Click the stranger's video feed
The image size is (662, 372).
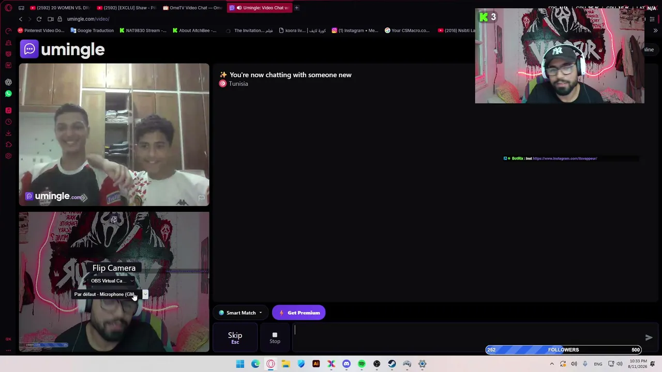(x=114, y=135)
